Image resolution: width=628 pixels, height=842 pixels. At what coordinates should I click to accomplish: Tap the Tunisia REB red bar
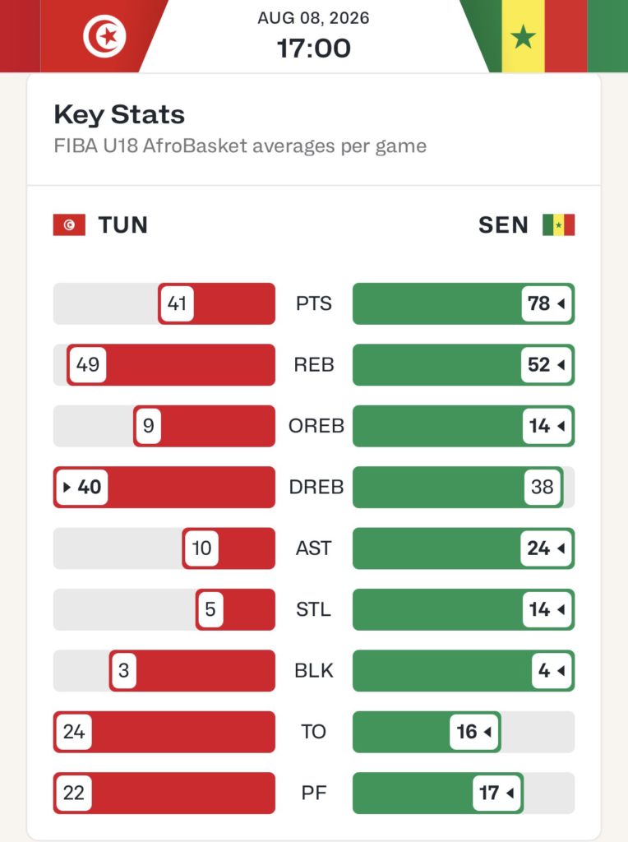point(171,364)
